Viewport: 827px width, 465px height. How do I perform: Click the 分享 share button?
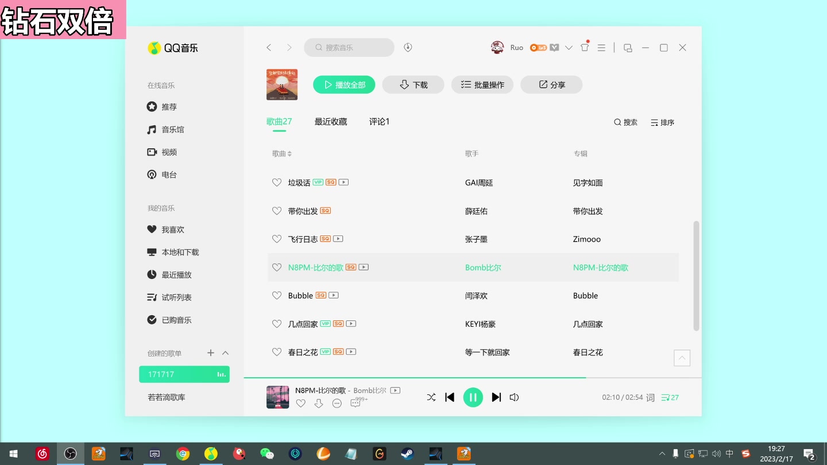pyautogui.click(x=551, y=84)
